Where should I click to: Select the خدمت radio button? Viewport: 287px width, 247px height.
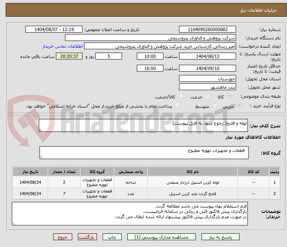(x=208, y=96)
